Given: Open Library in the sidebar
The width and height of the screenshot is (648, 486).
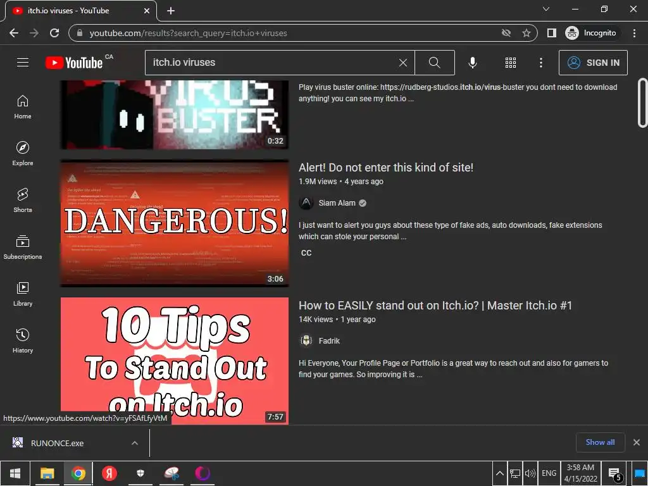Looking at the screenshot, I should point(23,294).
